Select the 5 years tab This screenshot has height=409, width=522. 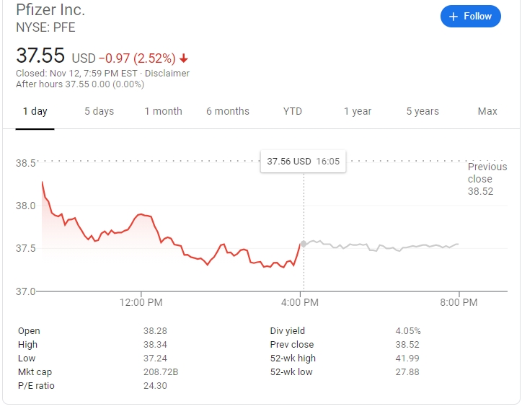pos(423,111)
